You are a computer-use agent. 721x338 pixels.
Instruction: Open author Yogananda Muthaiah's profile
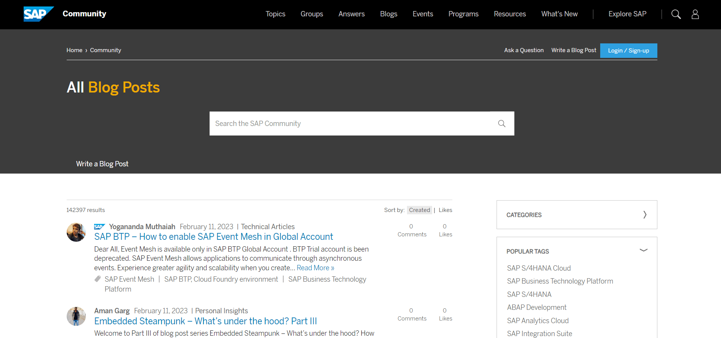(142, 227)
